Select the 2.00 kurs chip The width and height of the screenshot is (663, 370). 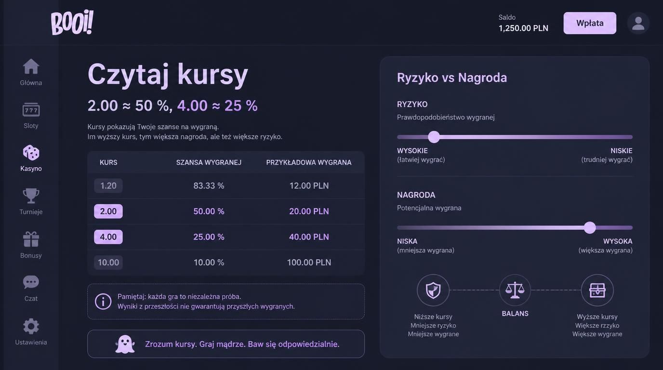click(108, 211)
